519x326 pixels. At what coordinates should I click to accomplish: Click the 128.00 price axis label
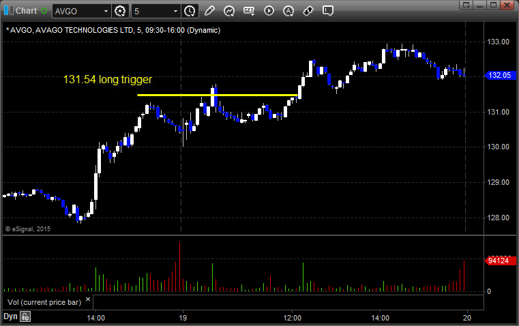[x=498, y=218]
